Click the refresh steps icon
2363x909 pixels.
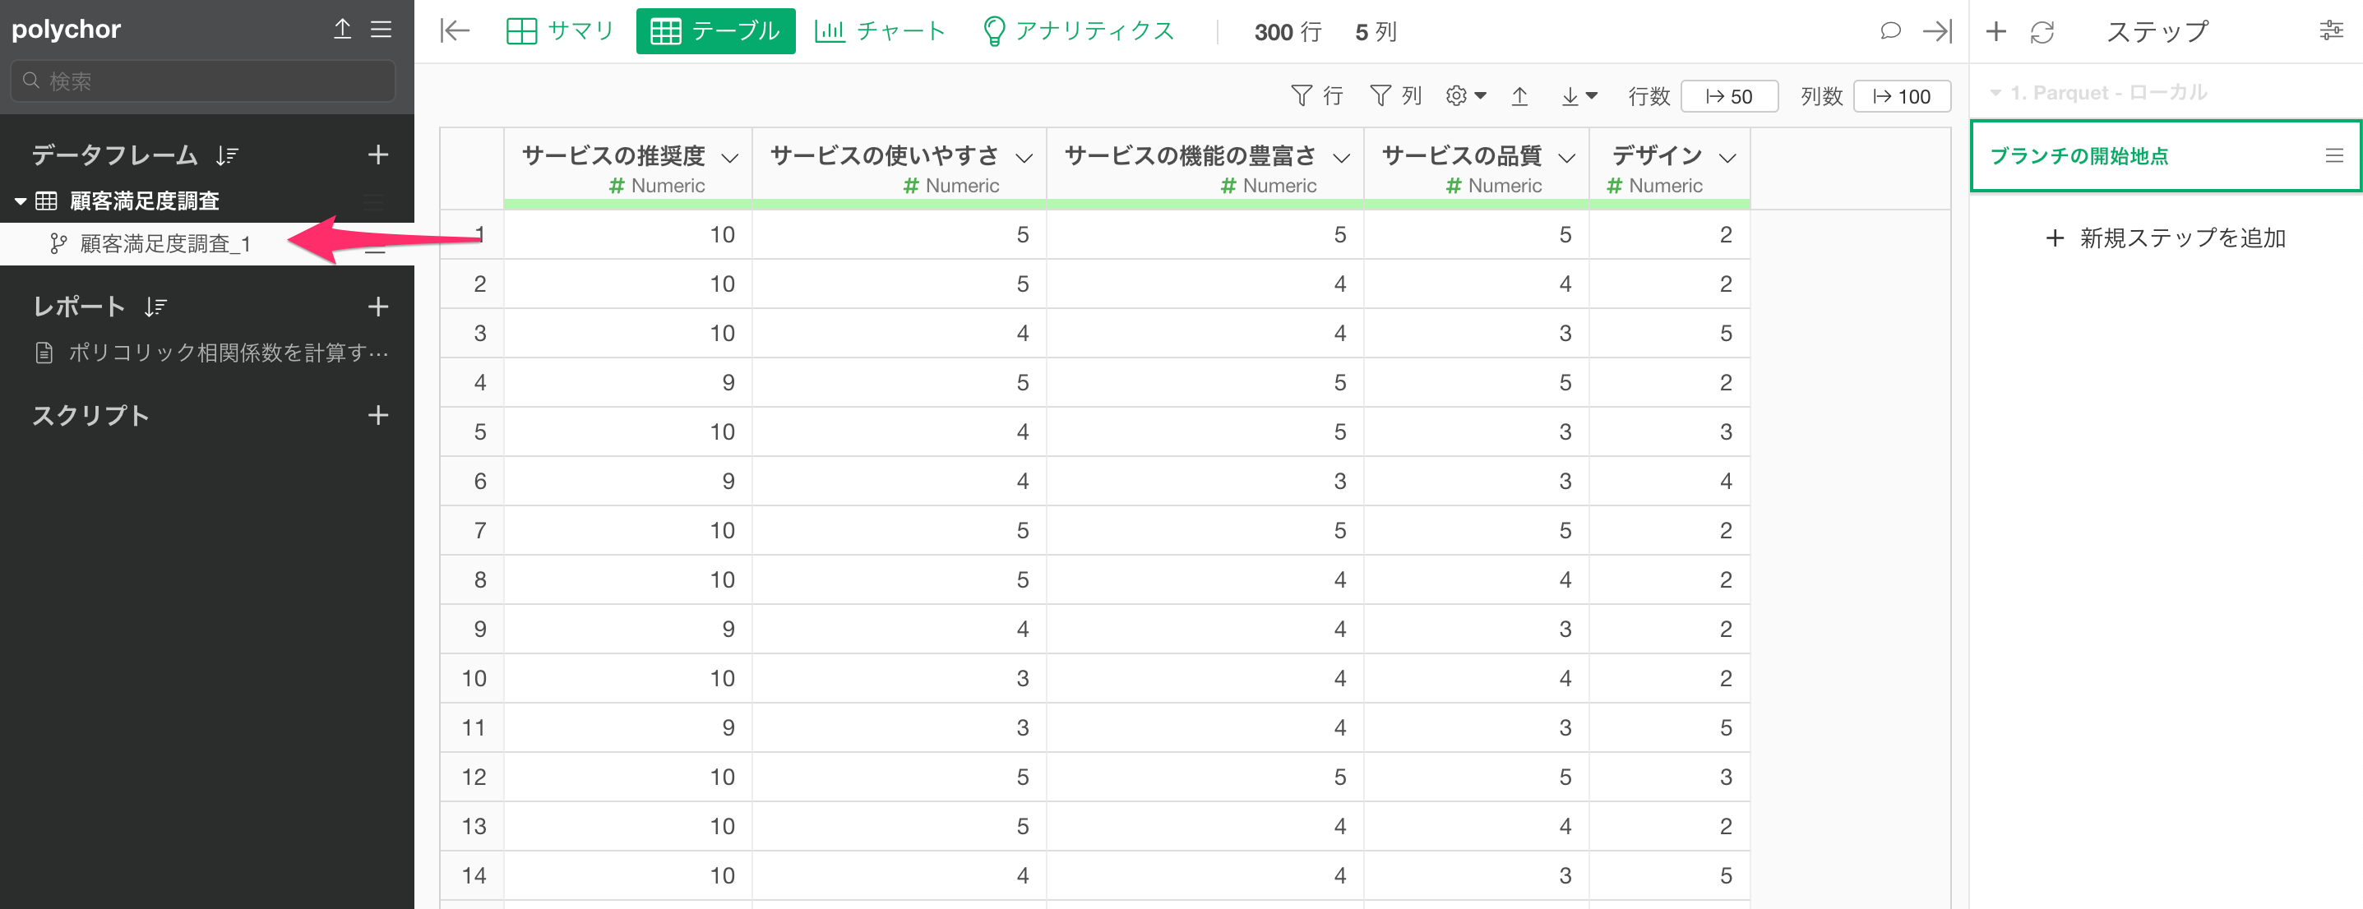pos(2042,32)
